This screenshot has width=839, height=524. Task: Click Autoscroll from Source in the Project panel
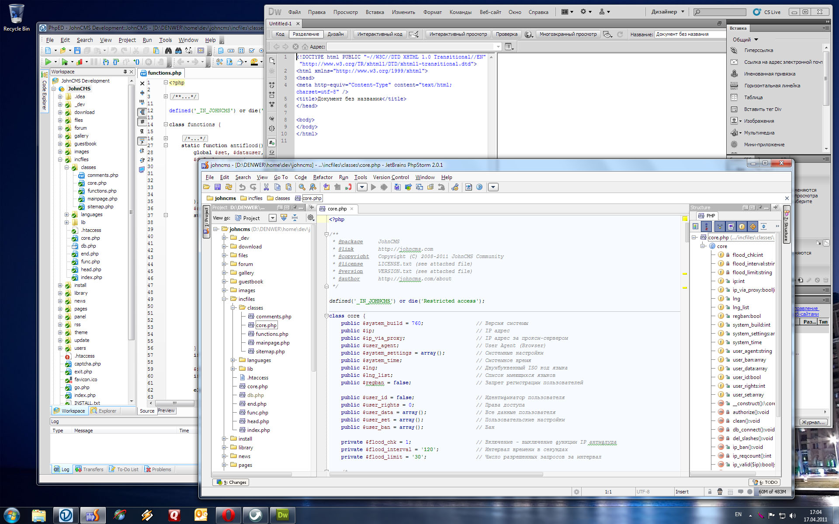click(x=284, y=218)
